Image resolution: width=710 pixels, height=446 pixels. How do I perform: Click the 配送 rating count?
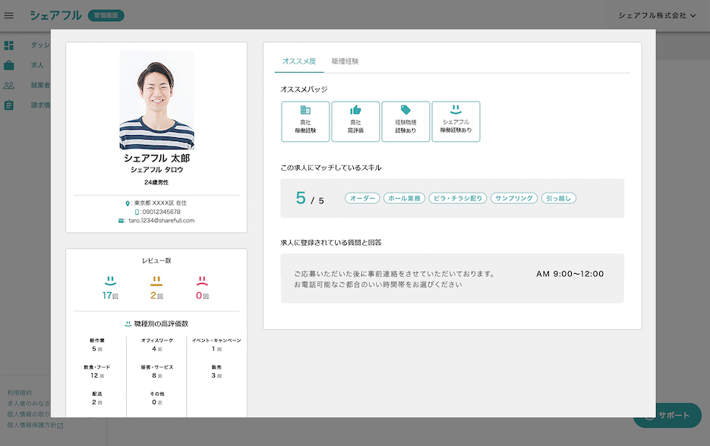point(97,402)
